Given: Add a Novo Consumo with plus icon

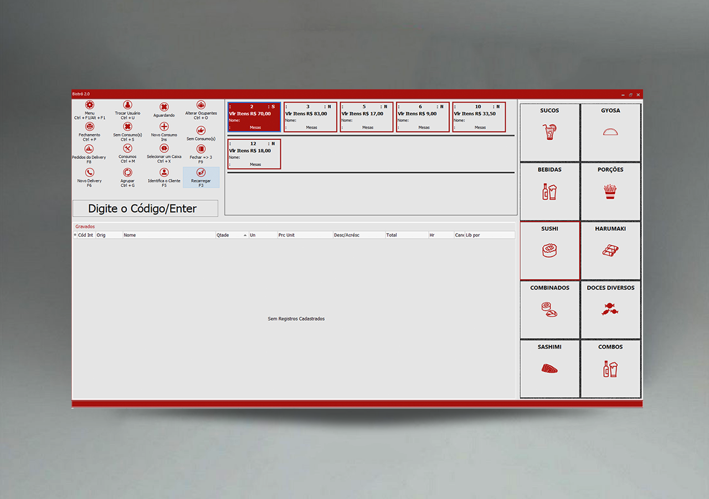Looking at the screenshot, I should [x=164, y=127].
